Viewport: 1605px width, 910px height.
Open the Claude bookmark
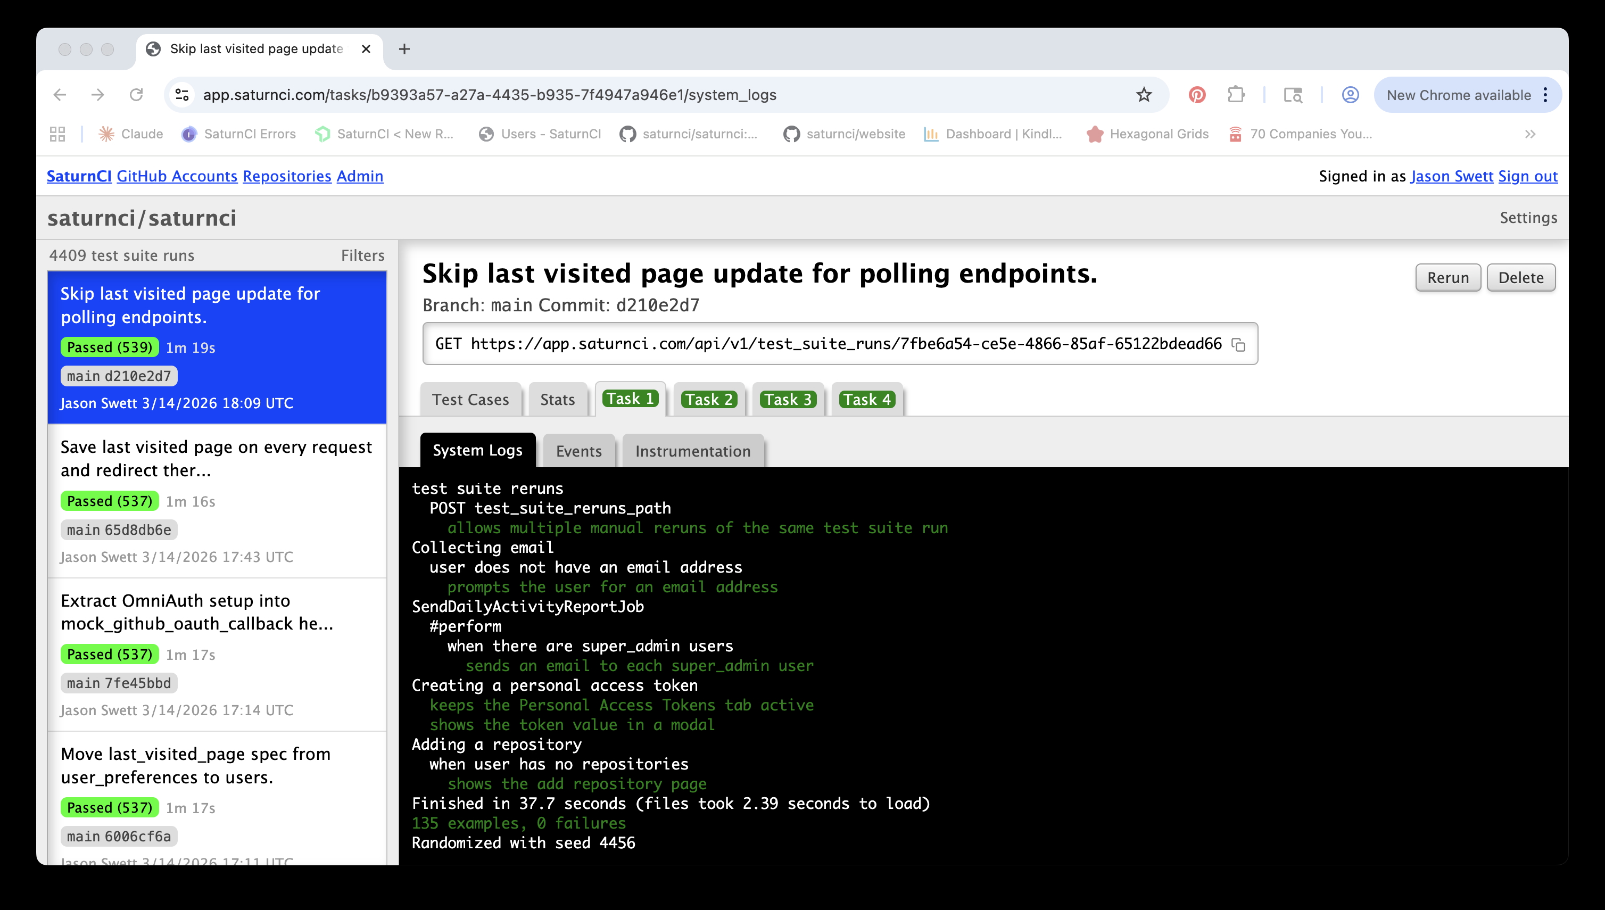[130, 134]
